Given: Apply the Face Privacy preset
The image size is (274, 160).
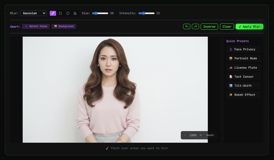Looking at the screenshot, I should 243,49.
